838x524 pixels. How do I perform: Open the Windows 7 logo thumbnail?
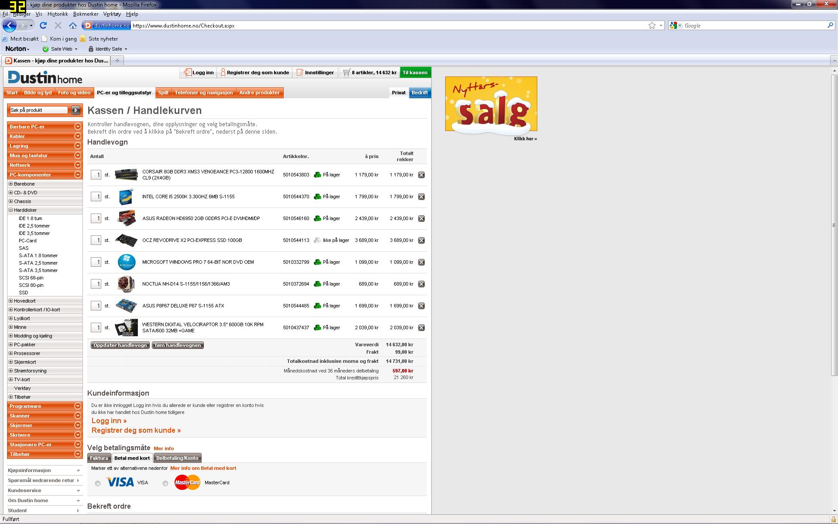127,262
